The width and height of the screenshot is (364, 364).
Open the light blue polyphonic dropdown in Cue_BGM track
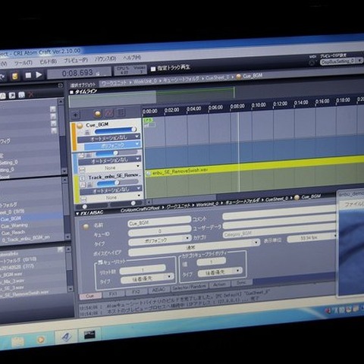tap(112, 145)
